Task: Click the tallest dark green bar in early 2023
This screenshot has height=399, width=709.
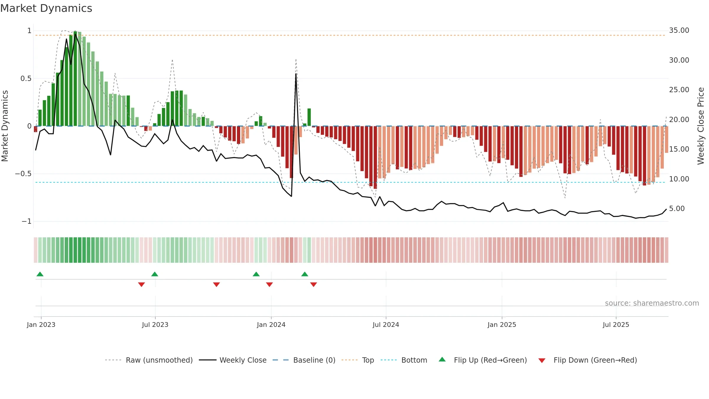Action: pos(75,79)
